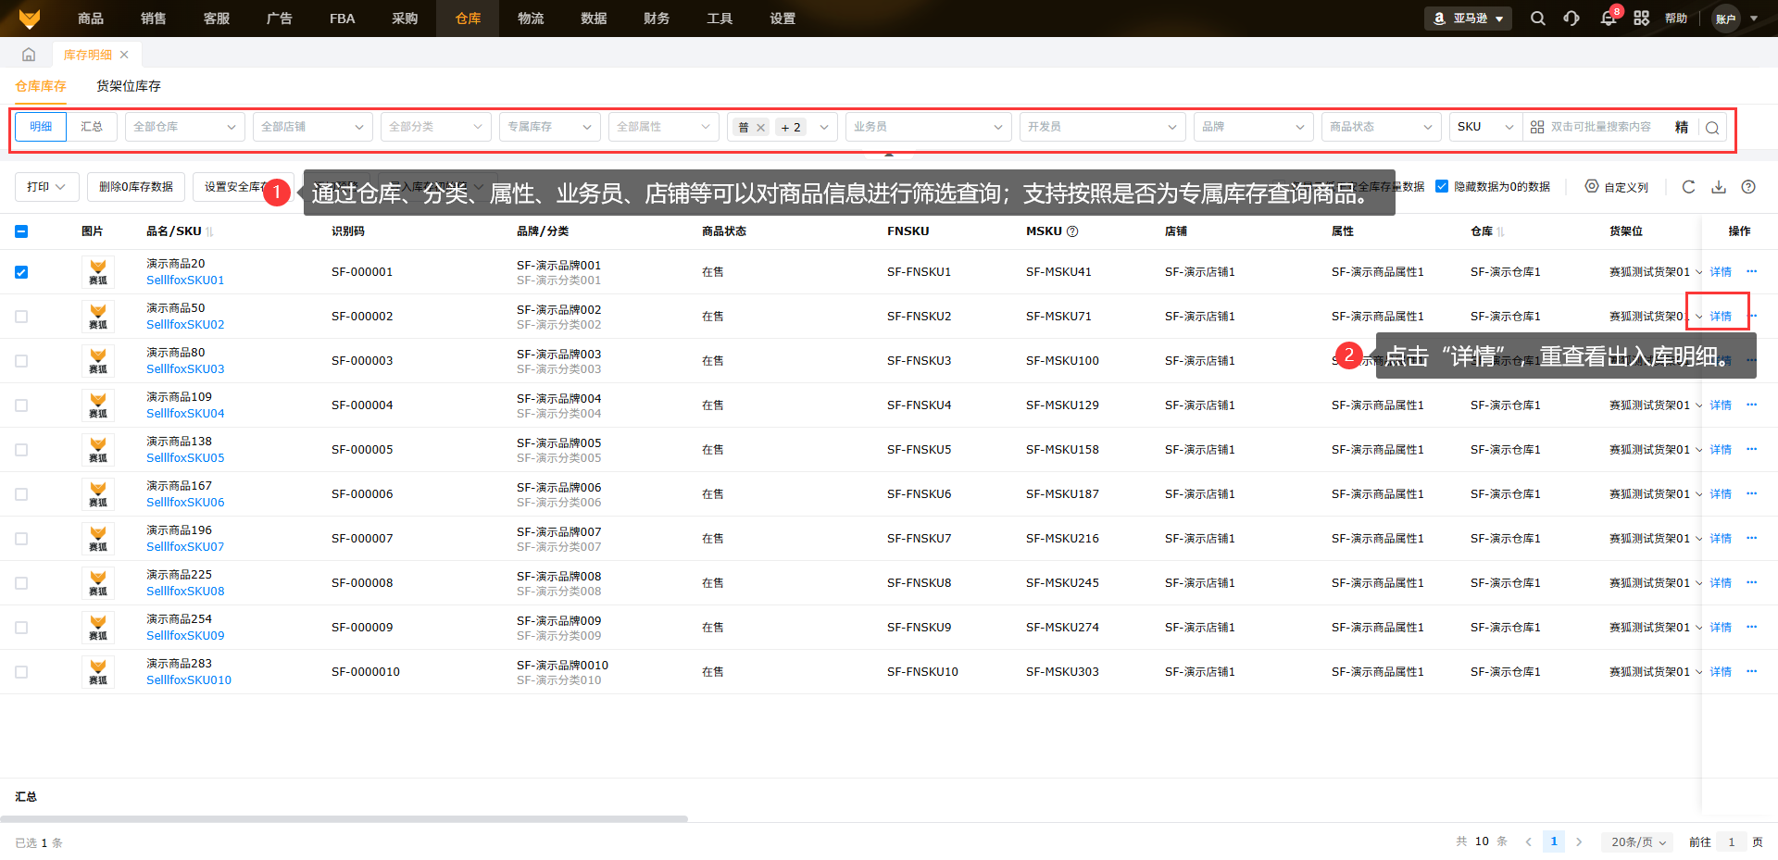Open batch search grid icon in search box
Image resolution: width=1778 pixels, height=860 pixels.
pyautogui.click(x=1537, y=127)
